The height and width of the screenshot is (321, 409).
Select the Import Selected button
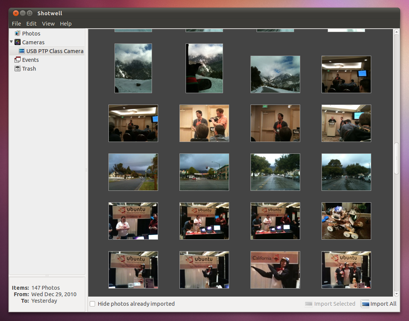click(330, 304)
